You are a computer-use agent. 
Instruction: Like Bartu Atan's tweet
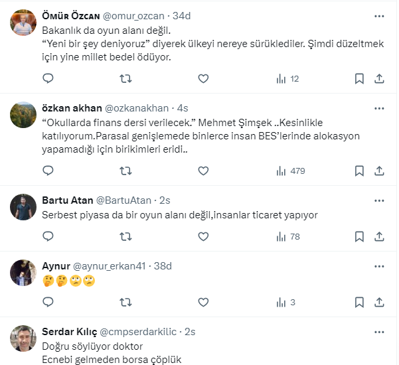tap(204, 236)
